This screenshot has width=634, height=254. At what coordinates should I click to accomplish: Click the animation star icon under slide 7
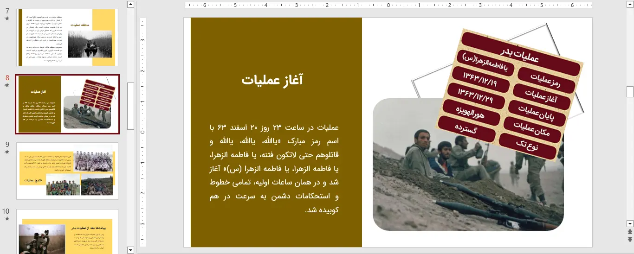point(6,19)
